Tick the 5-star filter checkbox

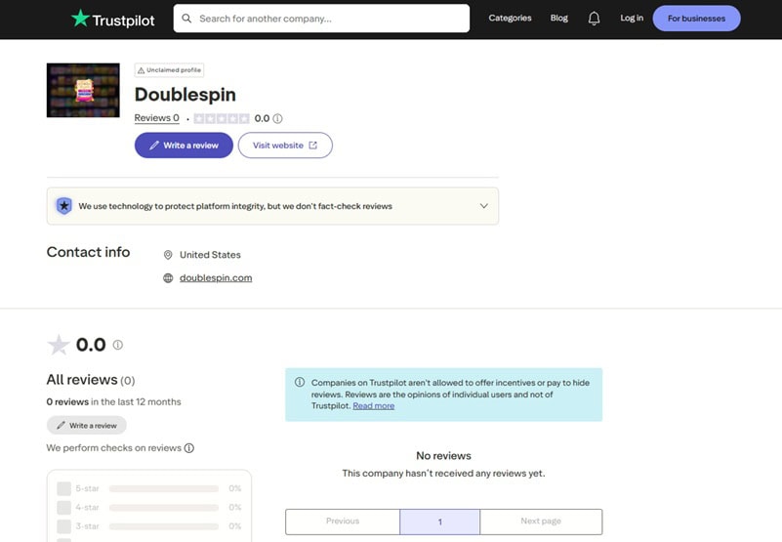click(63, 488)
